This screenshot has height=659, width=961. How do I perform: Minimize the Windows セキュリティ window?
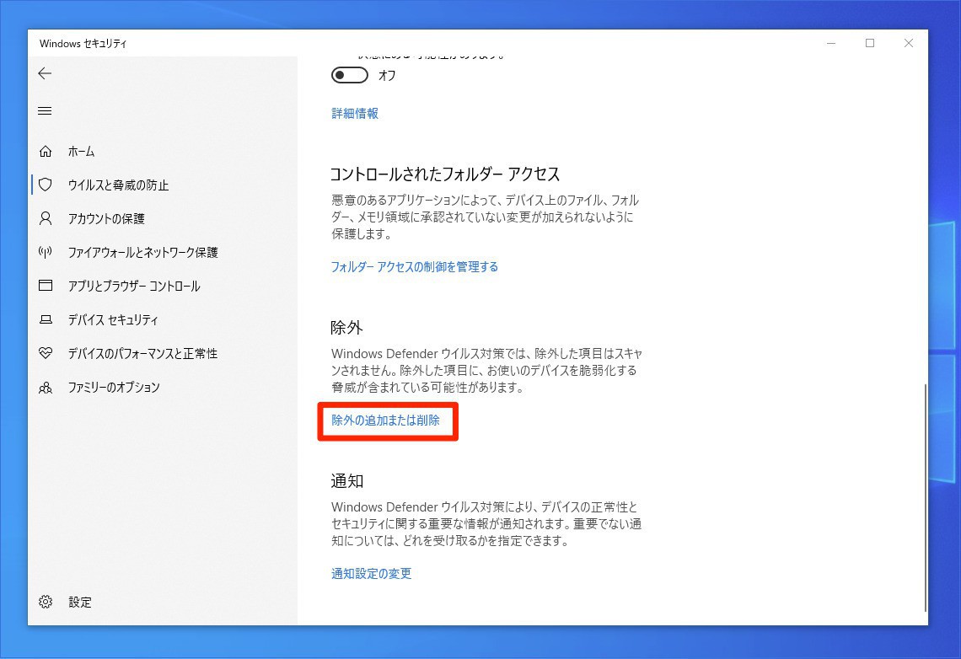tap(831, 44)
